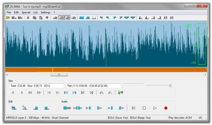Open a file with the folder icon
Viewport: 212px width, 125px height.
(x=8, y=18)
